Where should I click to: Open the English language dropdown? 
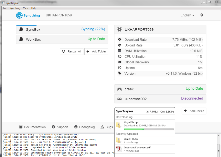point(187,15)
